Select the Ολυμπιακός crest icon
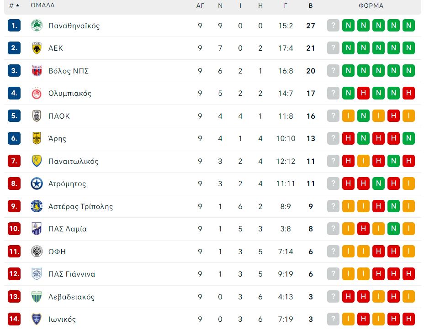This screenshot has height=330, width=424. pos(37,94)
